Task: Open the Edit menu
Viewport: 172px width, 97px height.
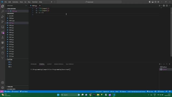Action: click(10, 2)
